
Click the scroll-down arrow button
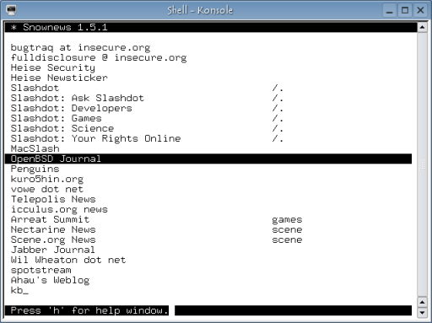coord(422,312)
